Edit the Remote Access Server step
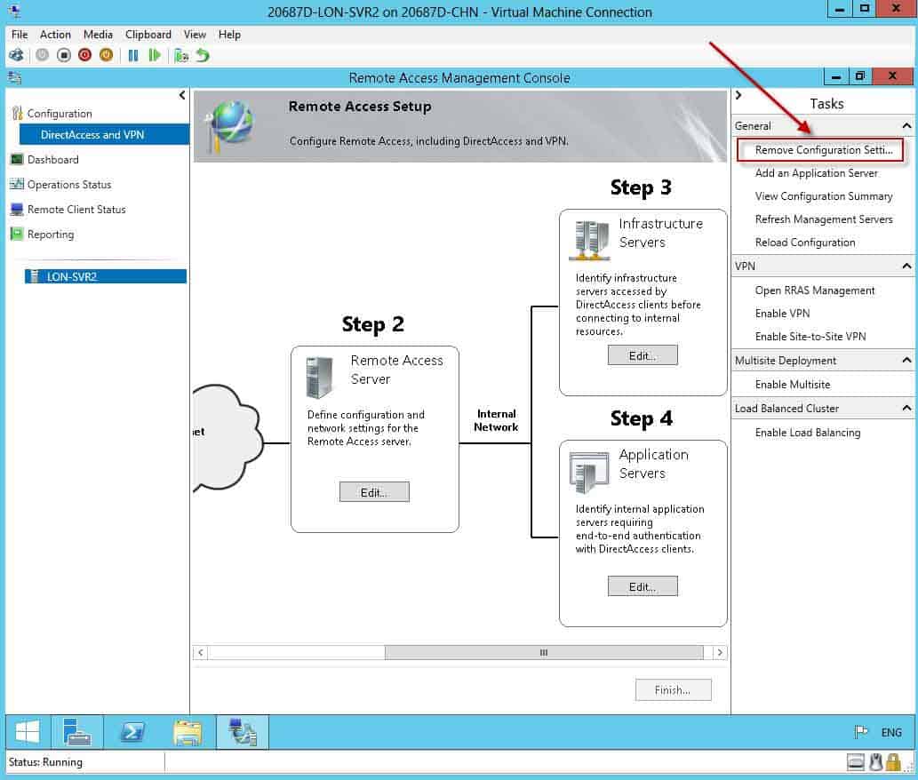This screenshot has width=918, height=780. pos(374,492)
